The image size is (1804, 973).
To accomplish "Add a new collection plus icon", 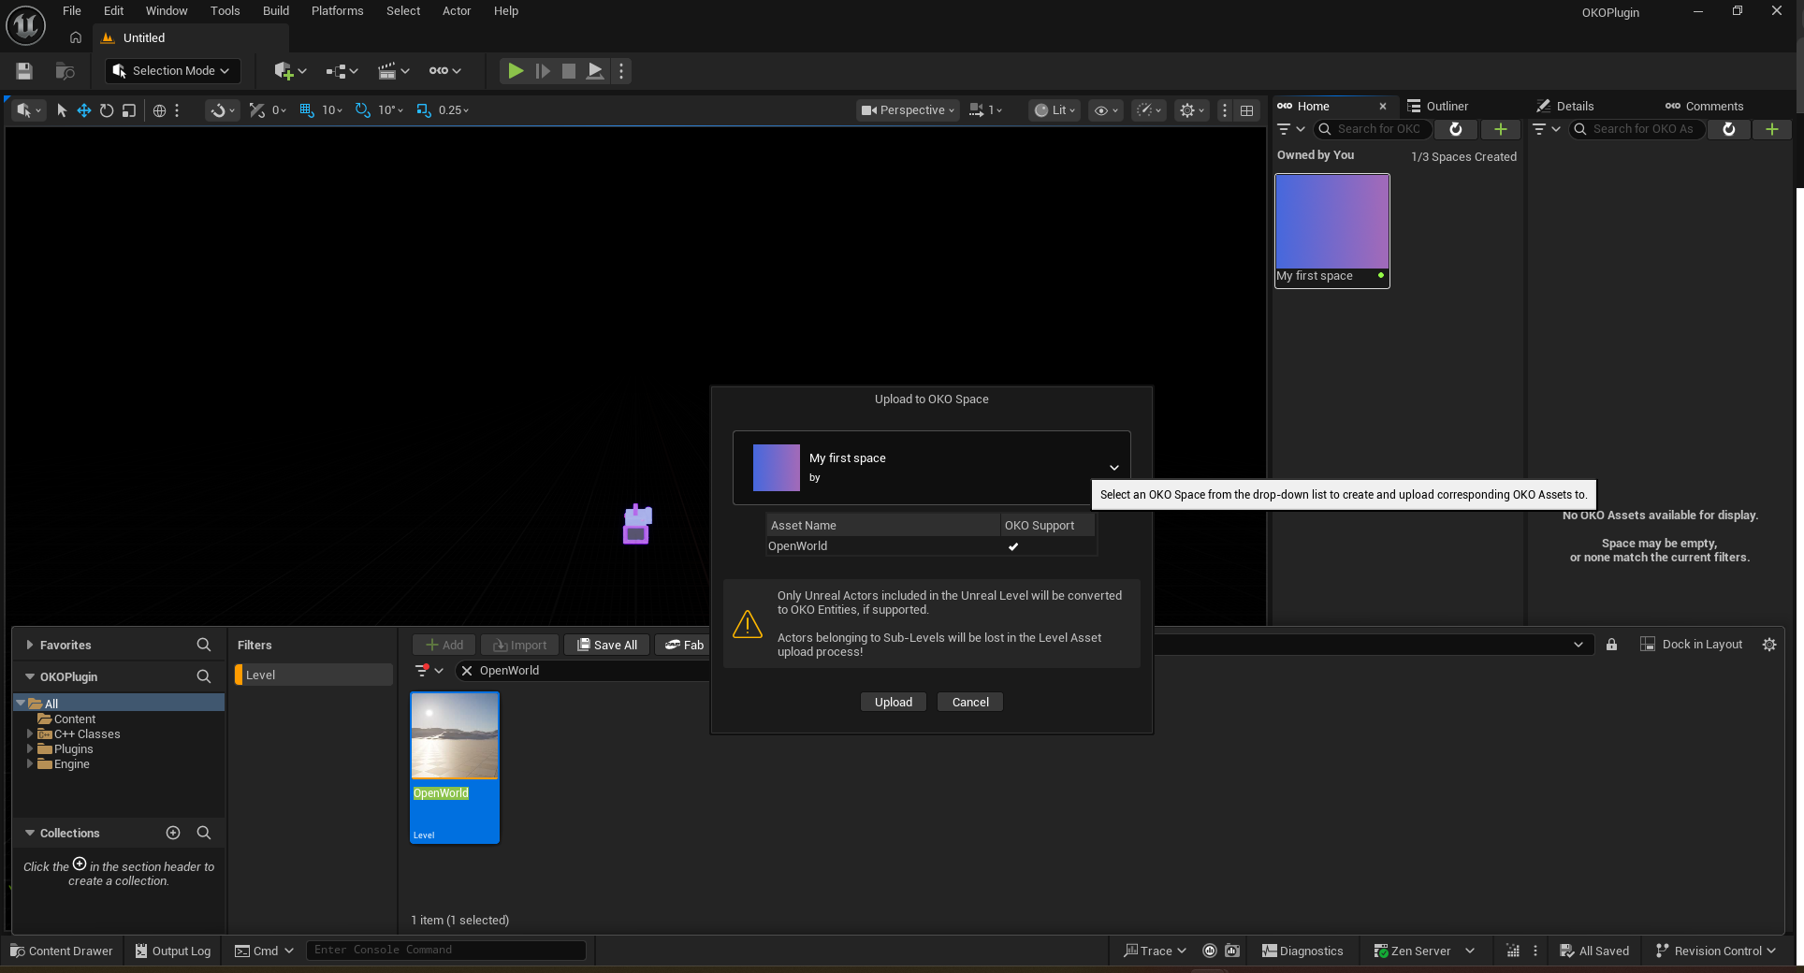I will click(x=173, y=833).
